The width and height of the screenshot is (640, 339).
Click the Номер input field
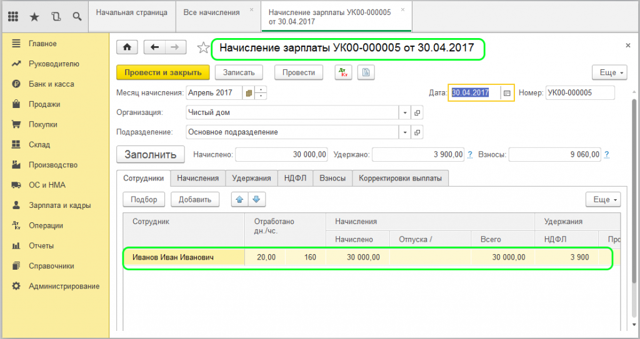pos(579,93)
